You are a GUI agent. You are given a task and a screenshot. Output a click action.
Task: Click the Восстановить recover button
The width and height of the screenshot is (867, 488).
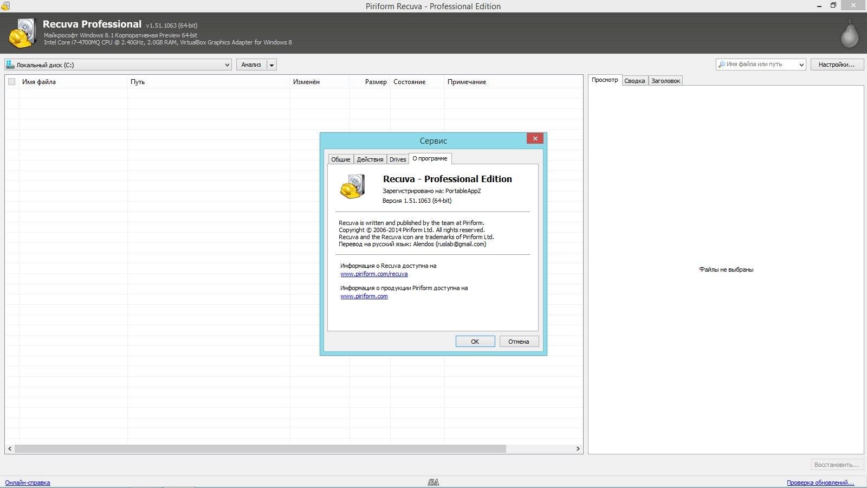[x=837, y=465]
